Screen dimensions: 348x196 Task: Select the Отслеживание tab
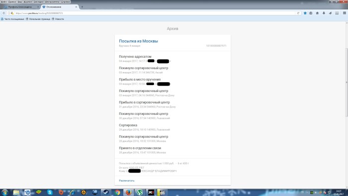tap(60, 7)
